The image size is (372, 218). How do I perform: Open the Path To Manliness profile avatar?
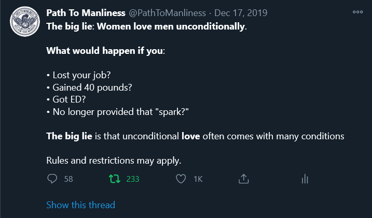[25, 22]
